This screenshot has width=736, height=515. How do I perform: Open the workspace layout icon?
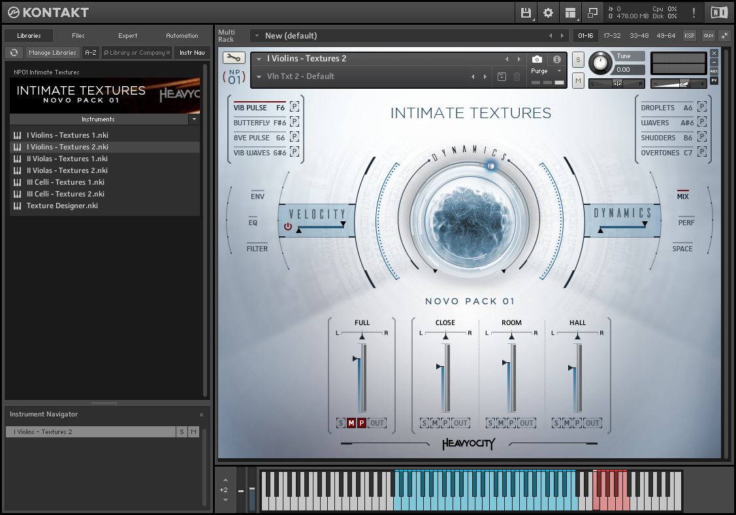(571, 12)
